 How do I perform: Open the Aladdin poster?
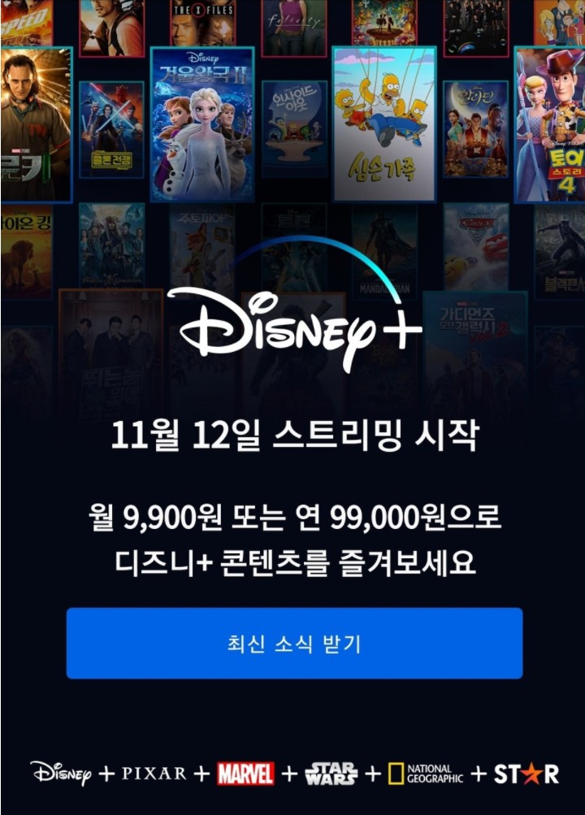pyautogui.click(x=476, y=129)
